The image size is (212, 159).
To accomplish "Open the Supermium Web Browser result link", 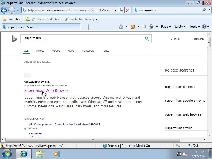I will (x=47, y=91).
